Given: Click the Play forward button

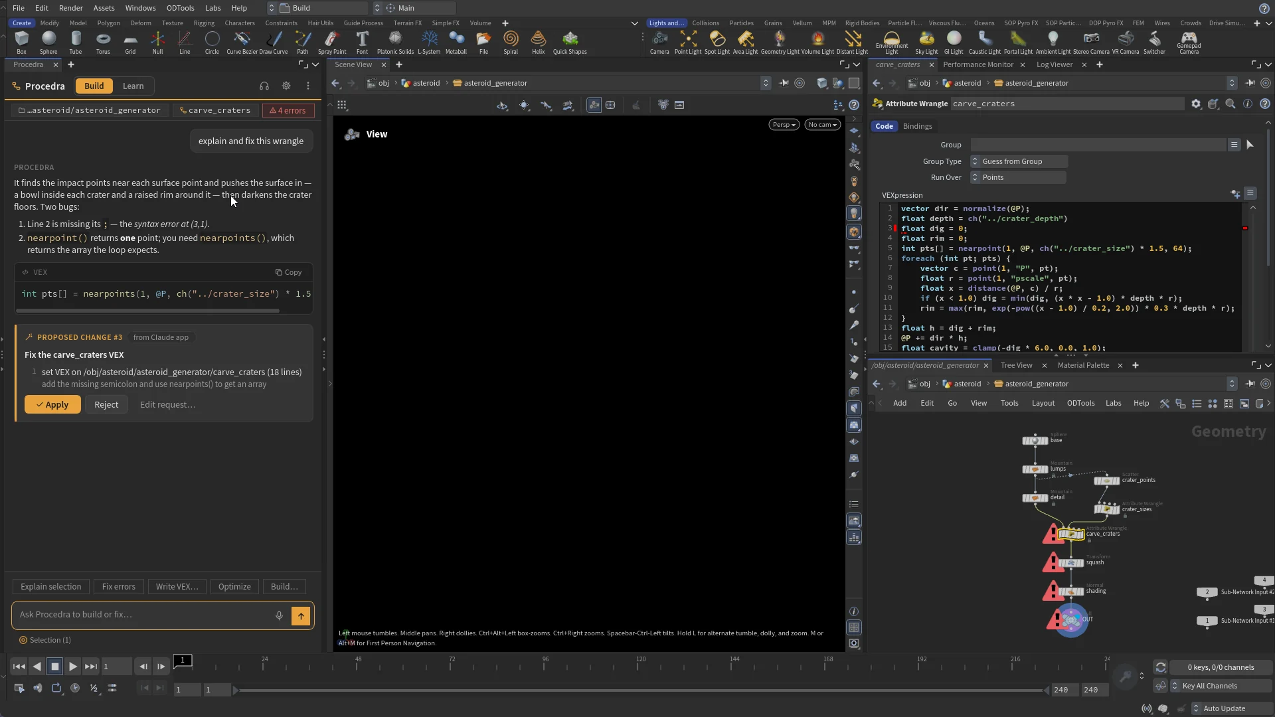Looking at the screenshot, I should tap(72, 667).
